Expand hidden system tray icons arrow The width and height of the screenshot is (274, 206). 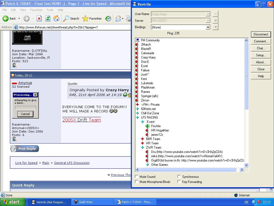click(254, 202)
